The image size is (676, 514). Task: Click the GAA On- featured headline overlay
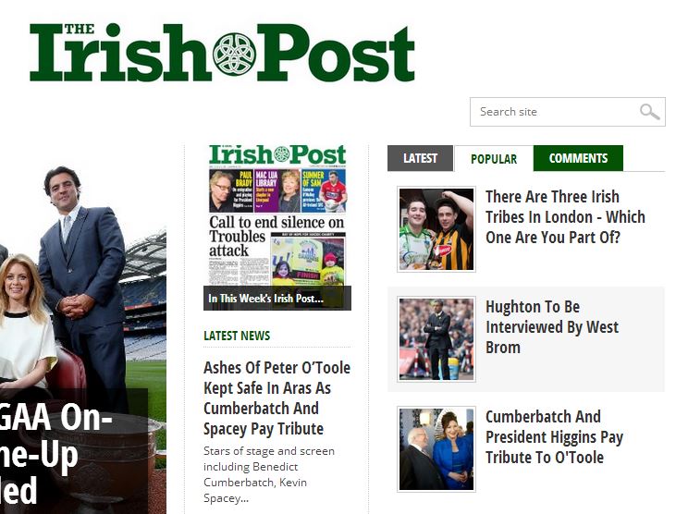56,452
